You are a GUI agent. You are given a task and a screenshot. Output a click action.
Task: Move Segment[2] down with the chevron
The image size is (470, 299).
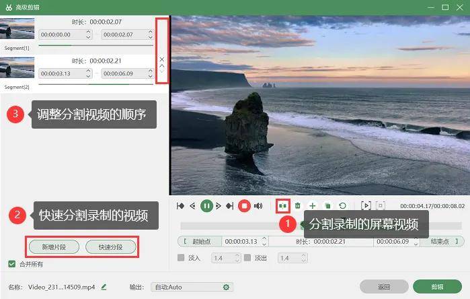pyautogui.click(x=162, y=71)
